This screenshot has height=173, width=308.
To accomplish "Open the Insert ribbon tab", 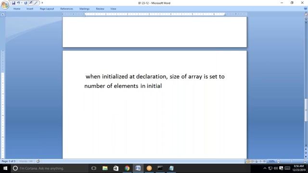I will click(30, 9).
